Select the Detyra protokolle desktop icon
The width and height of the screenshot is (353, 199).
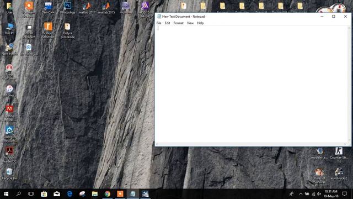[x=67, y=31]
